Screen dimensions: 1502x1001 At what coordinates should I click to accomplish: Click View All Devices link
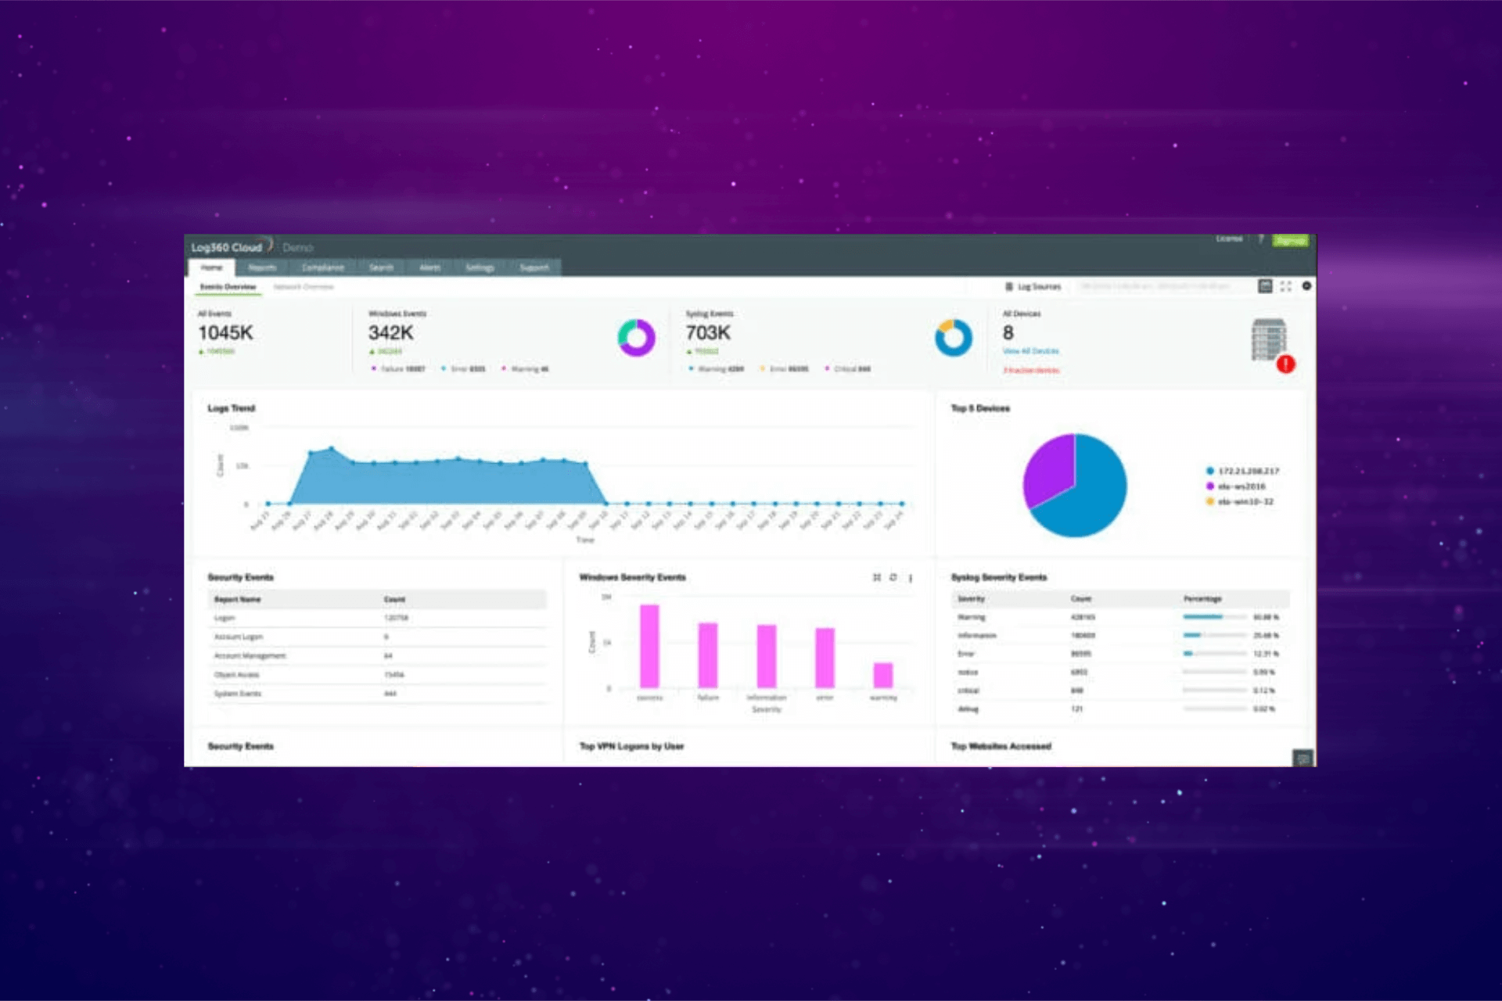point(1030,351)
